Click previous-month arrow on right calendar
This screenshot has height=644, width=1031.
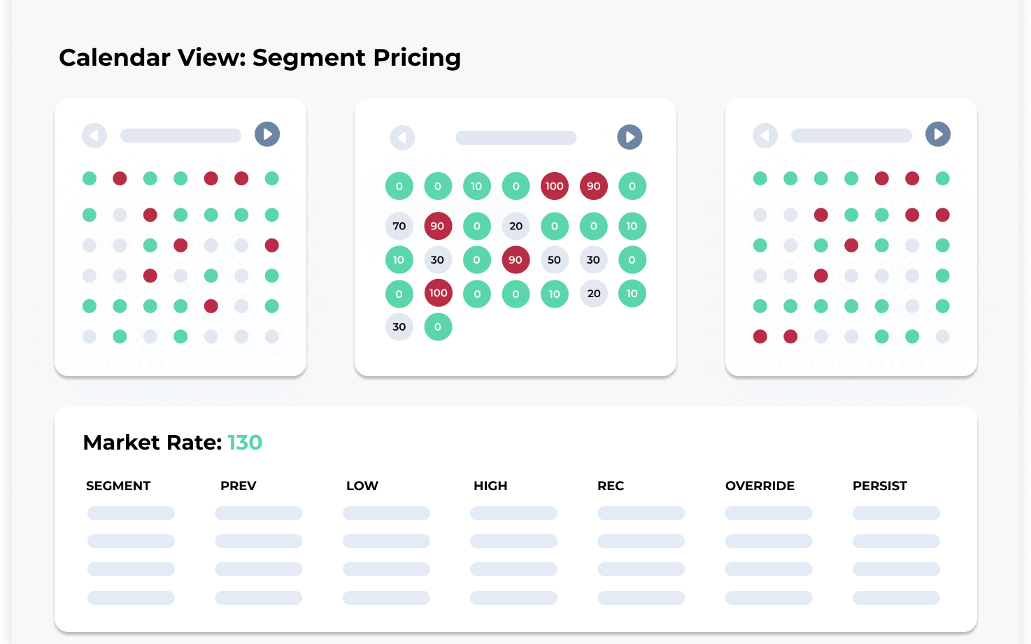click(765, 135)
